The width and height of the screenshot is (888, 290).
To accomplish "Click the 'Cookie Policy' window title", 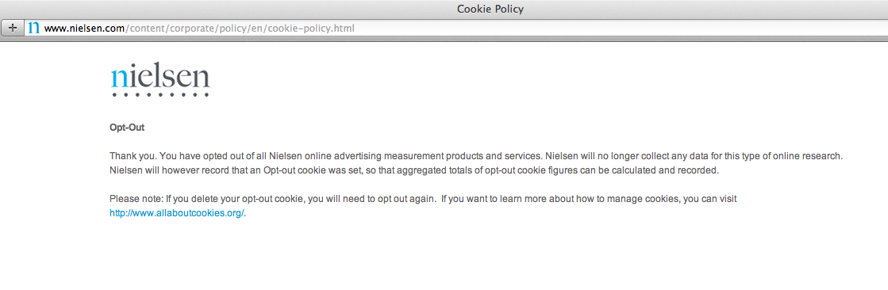I will click(490, 9).
